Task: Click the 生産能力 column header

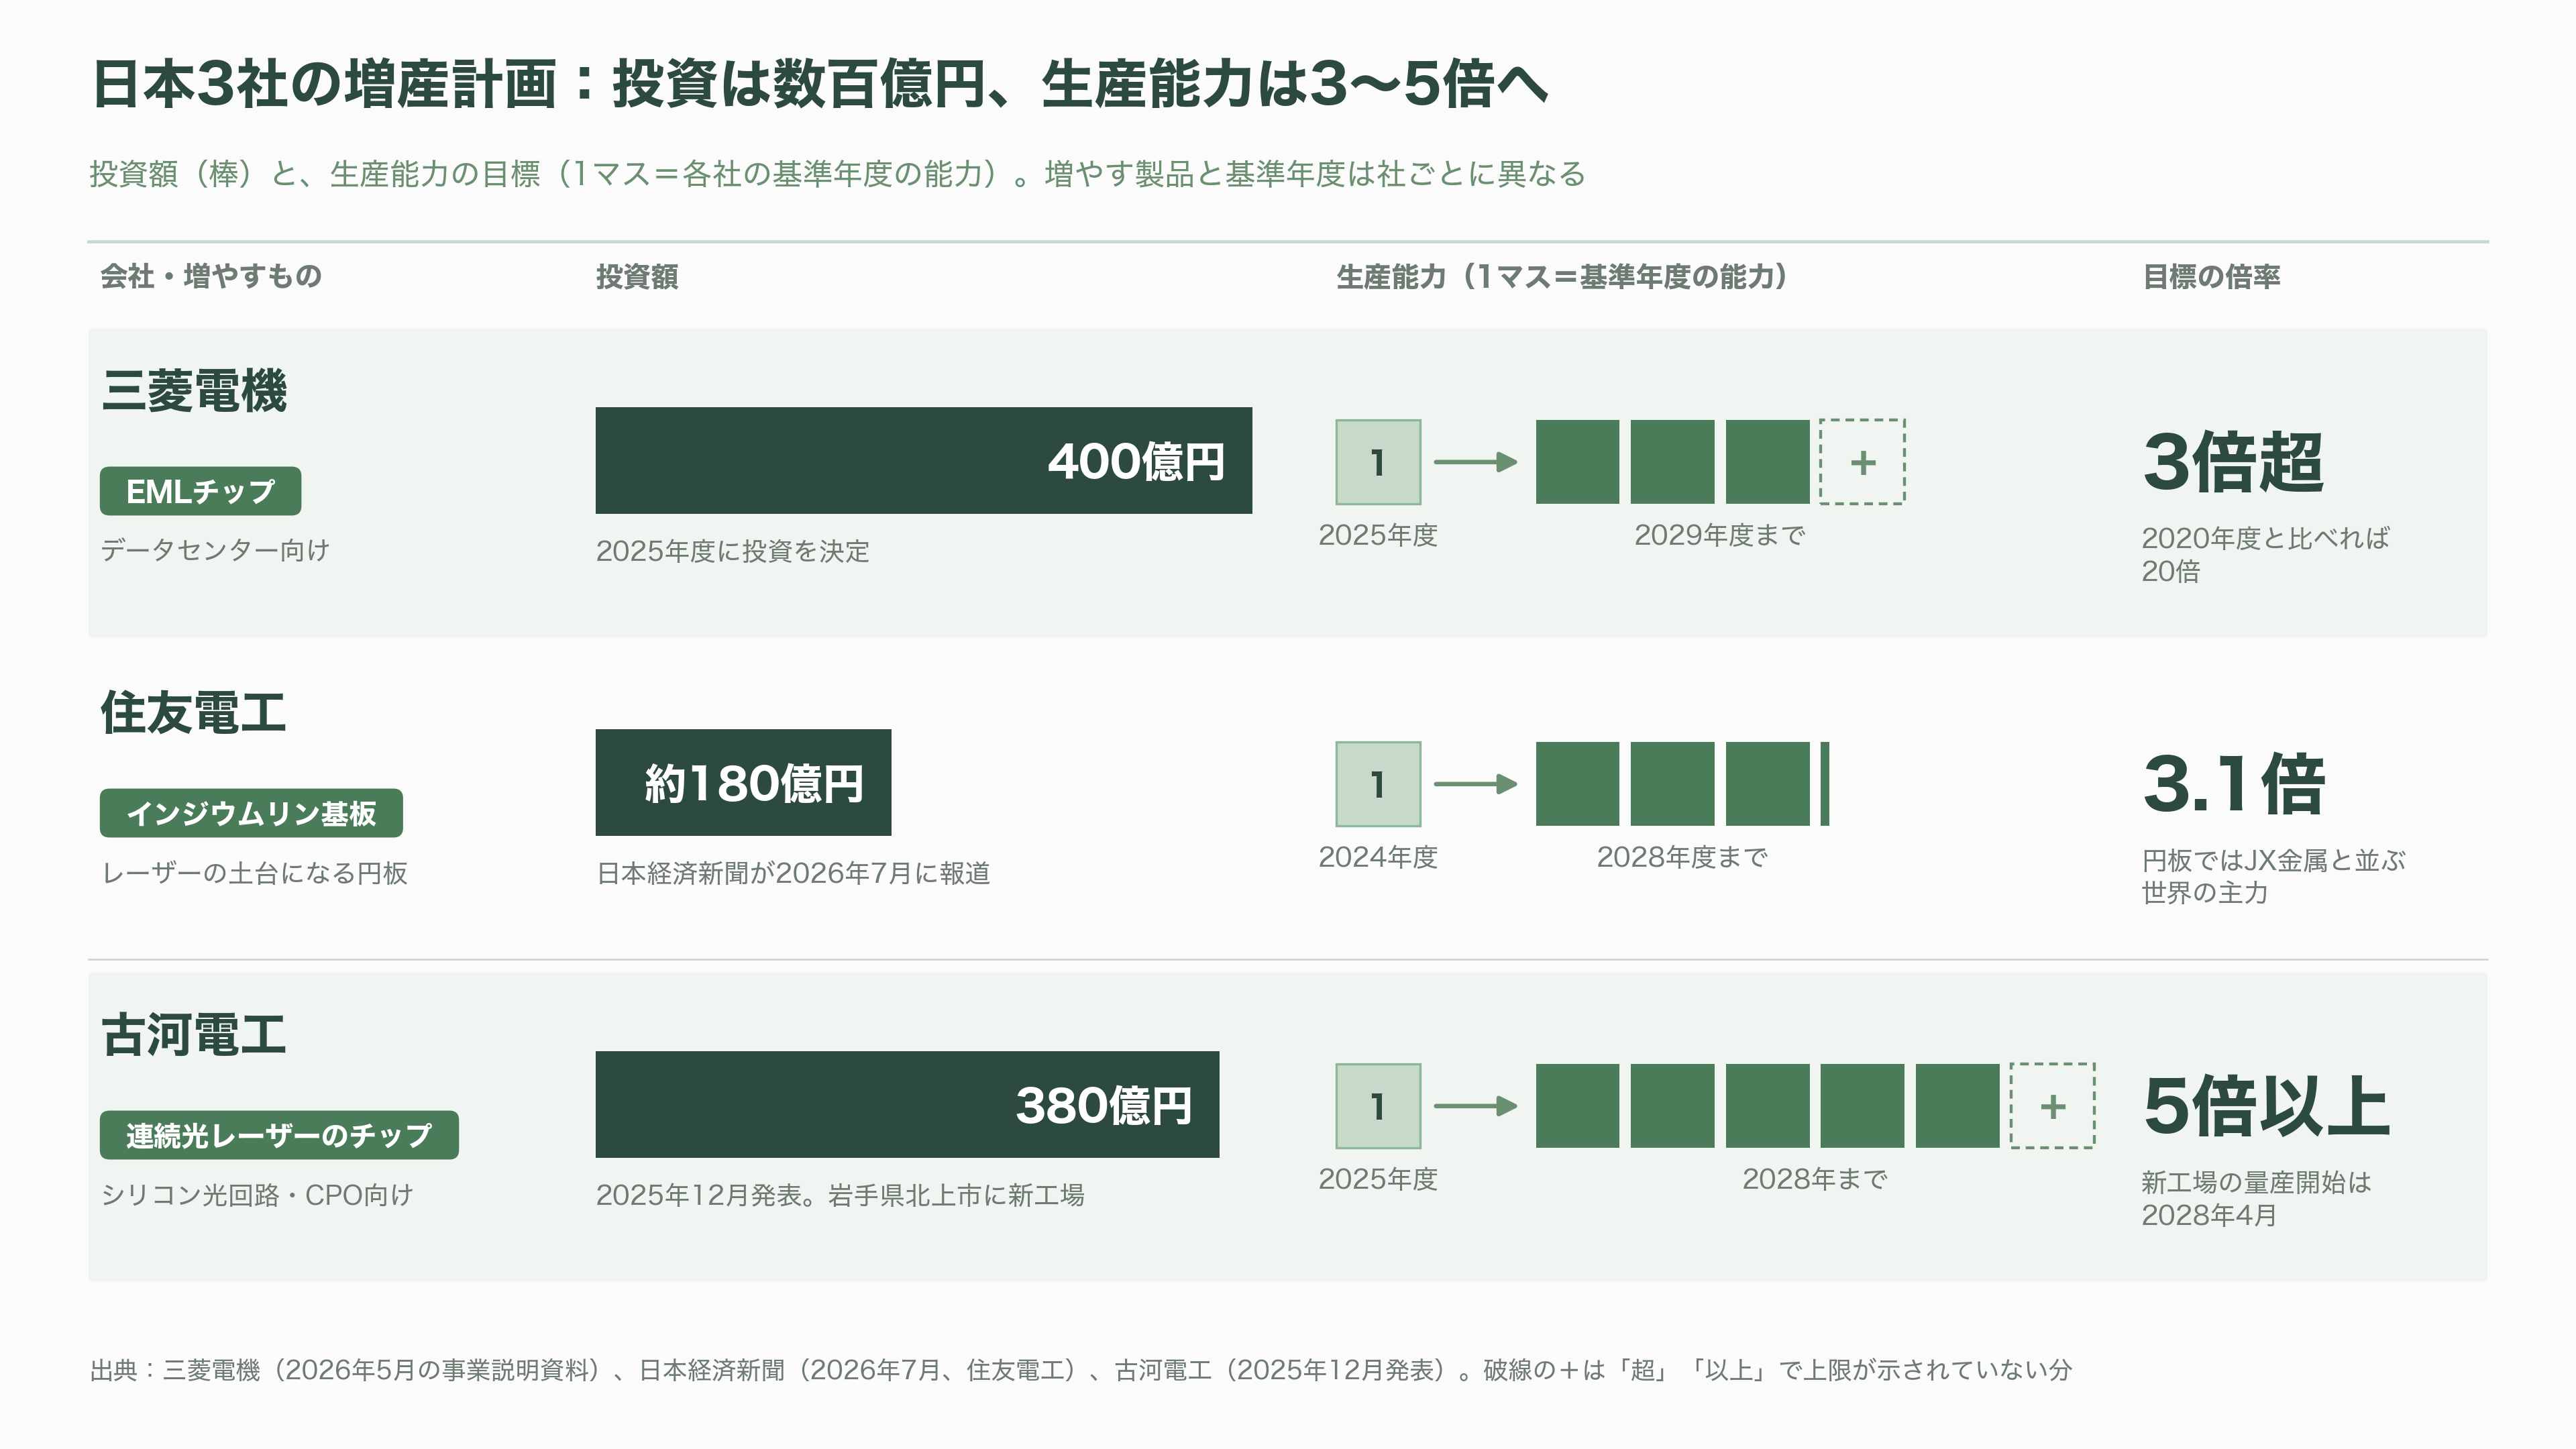Action: tap(1563, 277)
